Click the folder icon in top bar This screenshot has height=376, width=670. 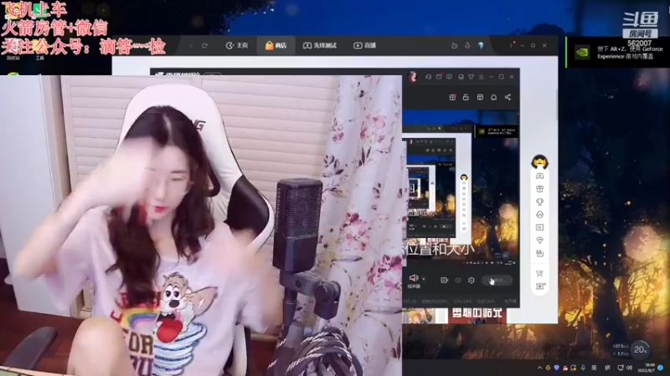pos(455,45)
